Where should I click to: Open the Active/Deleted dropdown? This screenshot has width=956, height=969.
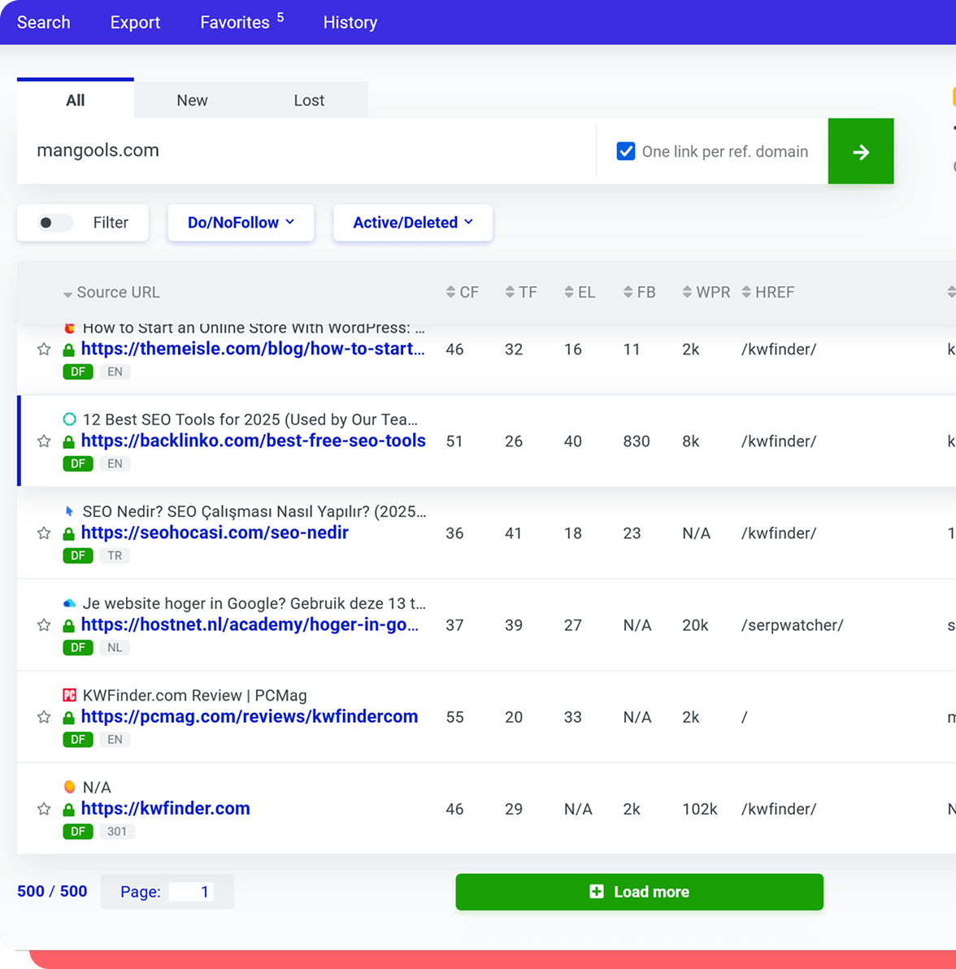[x=411, y=222]
